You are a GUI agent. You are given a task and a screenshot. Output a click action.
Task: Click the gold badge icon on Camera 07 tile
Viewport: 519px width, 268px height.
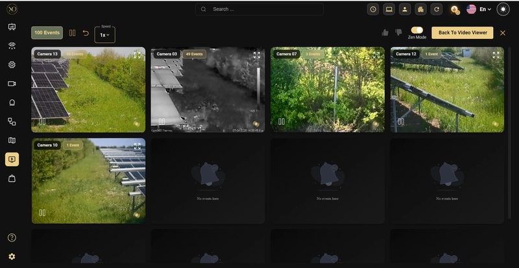[376, 124]
